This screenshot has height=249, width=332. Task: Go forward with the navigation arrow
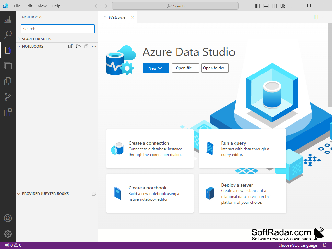coord(105,6)
